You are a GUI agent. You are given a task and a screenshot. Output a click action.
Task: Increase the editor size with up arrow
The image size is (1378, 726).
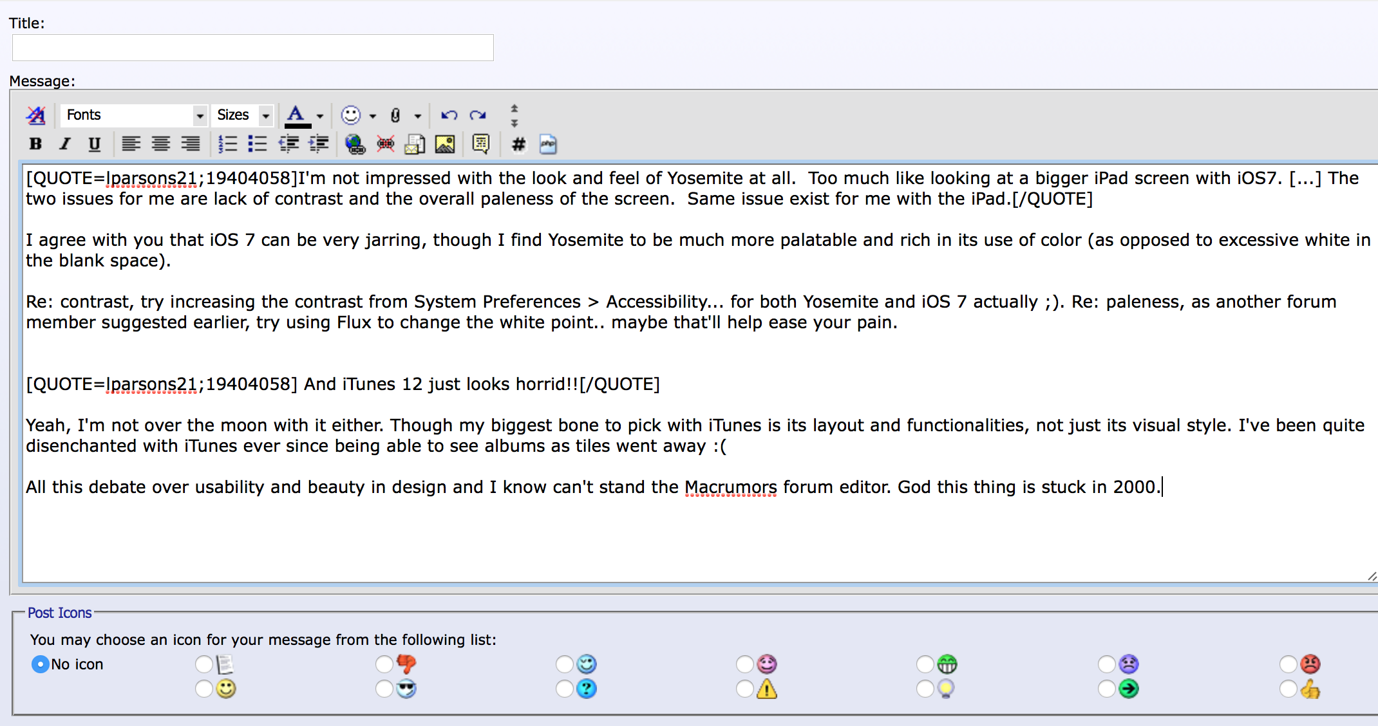pyautogui.click(x=514, y=109)
